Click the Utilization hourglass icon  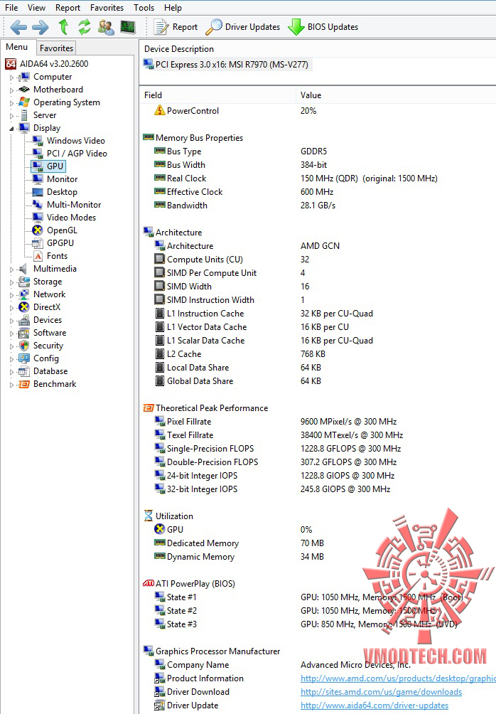pyautogui.click(x=149, y=516)
